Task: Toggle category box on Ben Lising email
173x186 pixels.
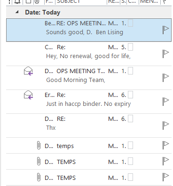Action: click(x=131, y=23)
